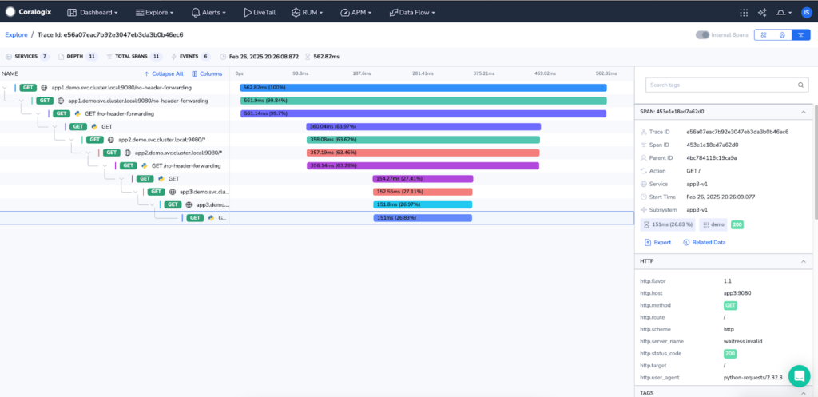818x397 pixels.
Task: Collapse the root app1 span tree node
Action: pos(6,87)
